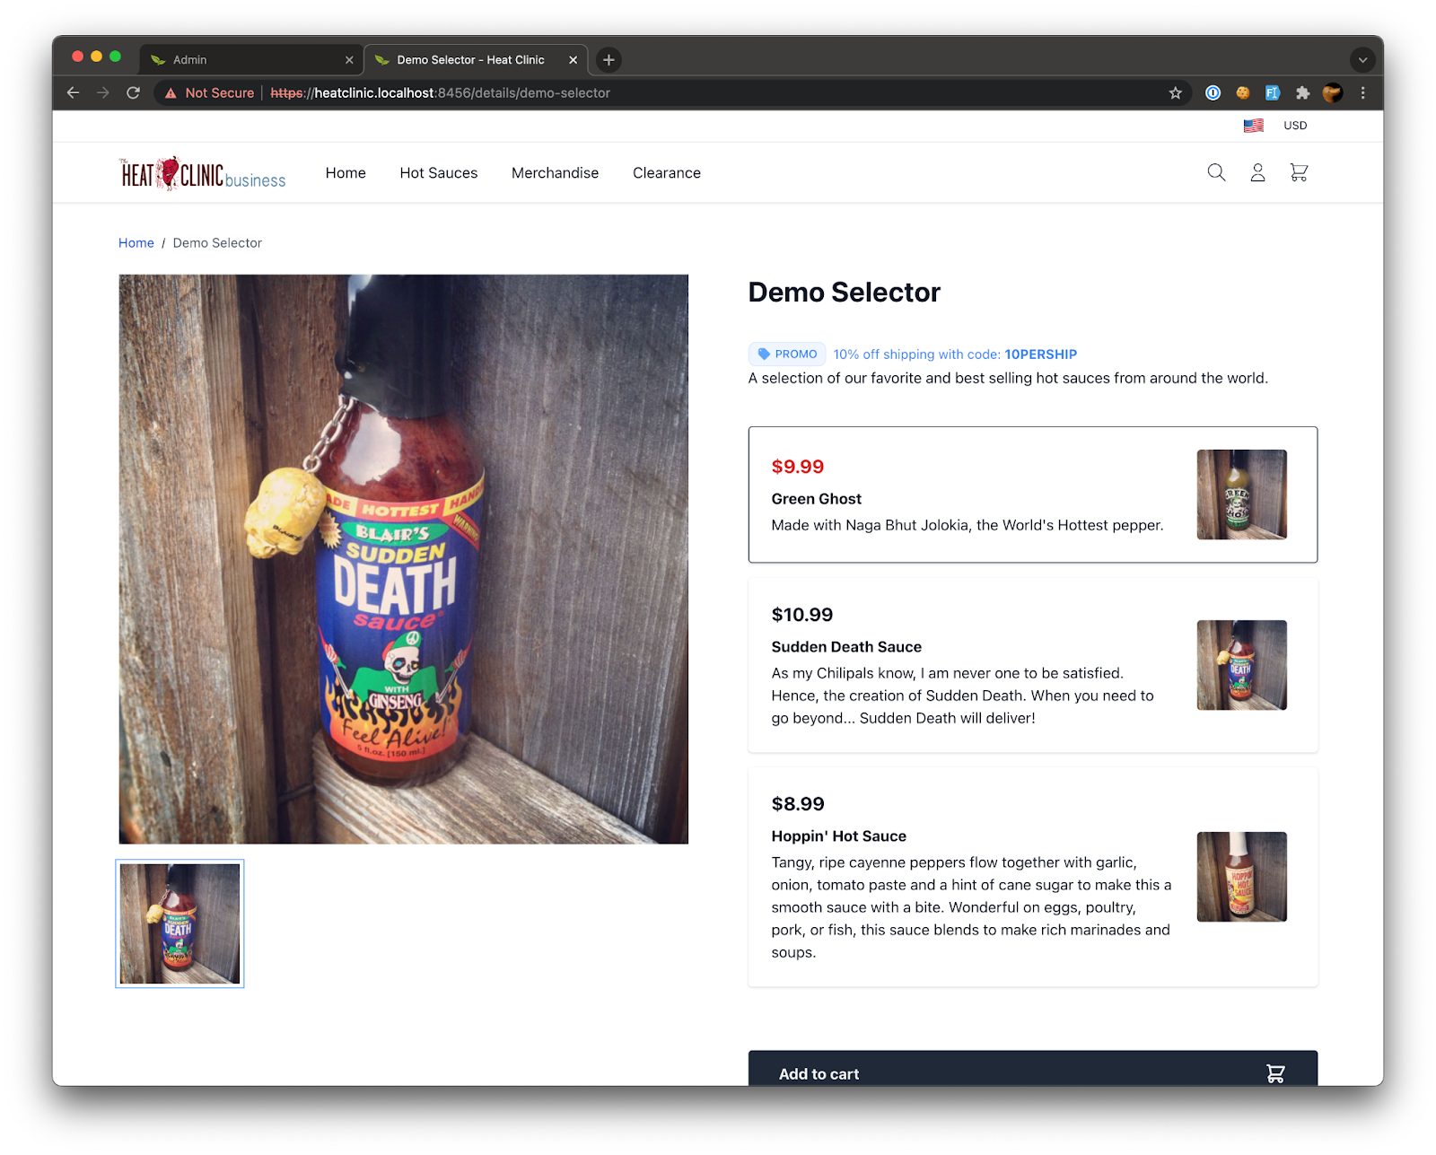
Task: Go to Home in the navigation menu
Action: [x=346, y=172]
